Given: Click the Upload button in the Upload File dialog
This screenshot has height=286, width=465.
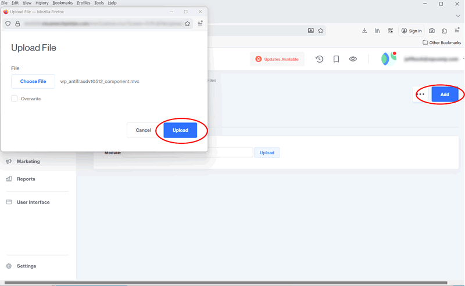Looking at the screenshot, I should [x=180, y=131].
